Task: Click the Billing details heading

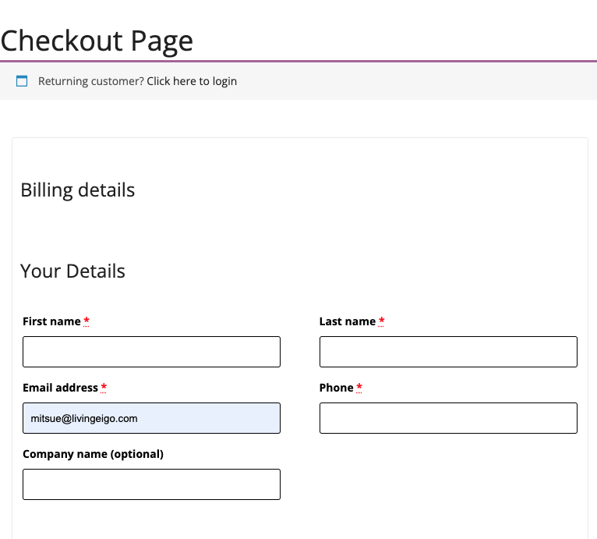Action: coord(78,190)
